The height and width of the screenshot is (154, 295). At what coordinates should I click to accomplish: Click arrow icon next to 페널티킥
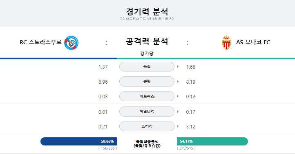[178, 111]
